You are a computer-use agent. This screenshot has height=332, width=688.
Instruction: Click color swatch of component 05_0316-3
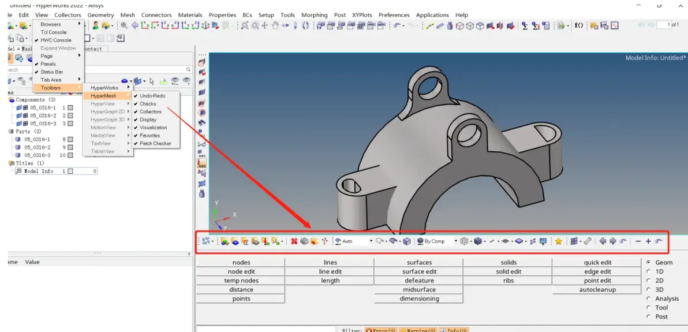pyautogui.click(x=70, y=124)
